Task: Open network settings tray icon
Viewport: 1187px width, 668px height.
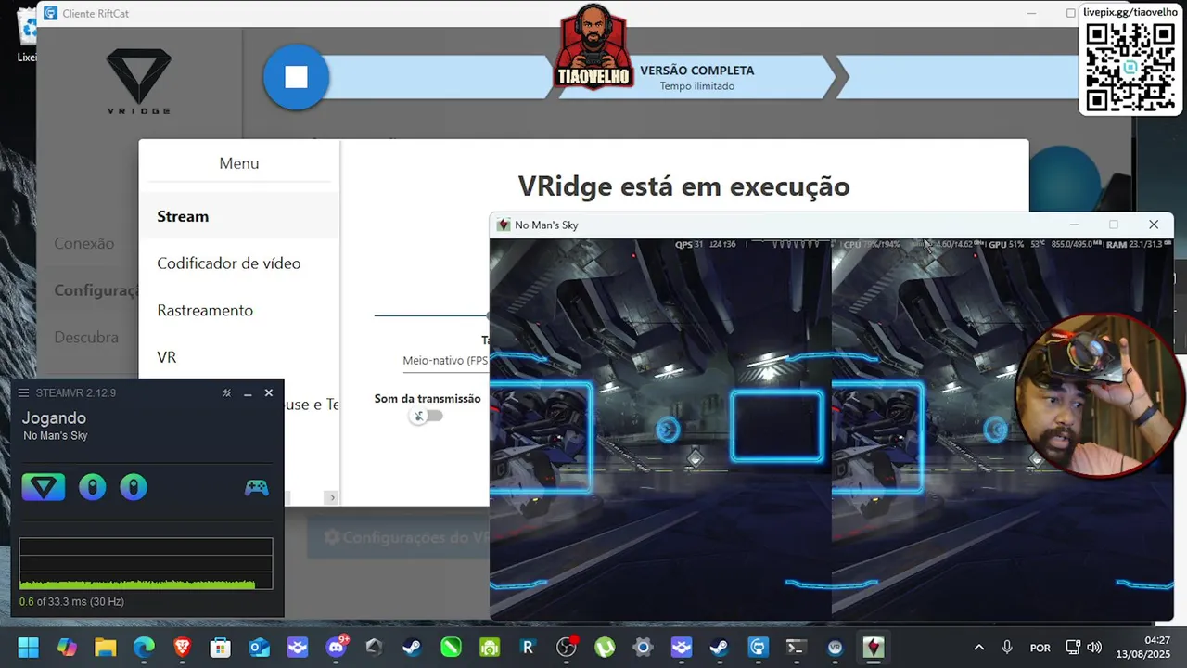Action: 1073,648
